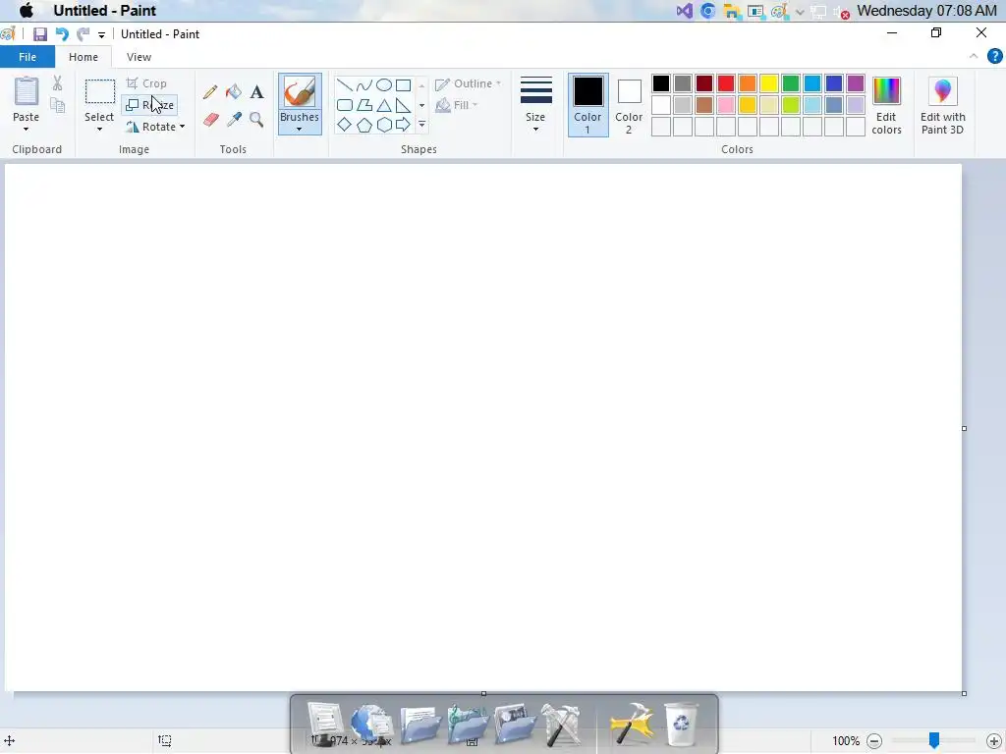Pick the Right arrow shape
Screen dimensions: 1006x754
[403, 125]
